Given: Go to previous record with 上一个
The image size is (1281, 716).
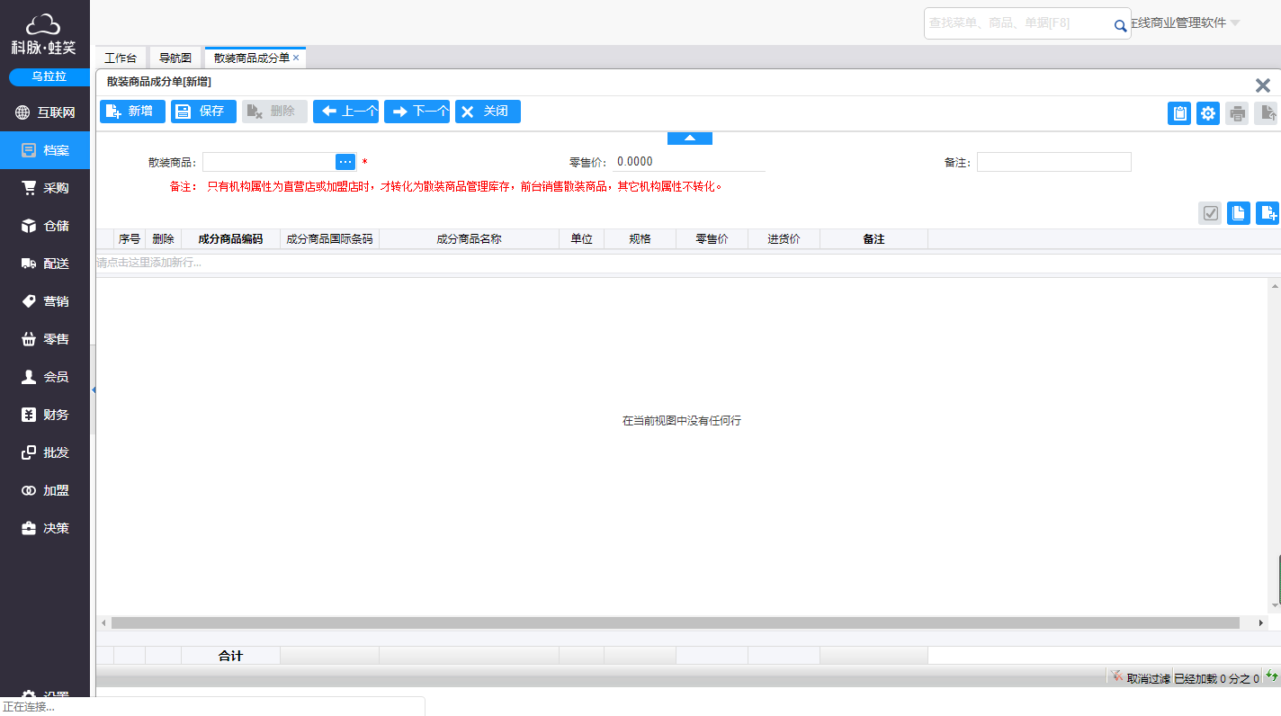Looking at the screenshot, I should pos(345,112).
